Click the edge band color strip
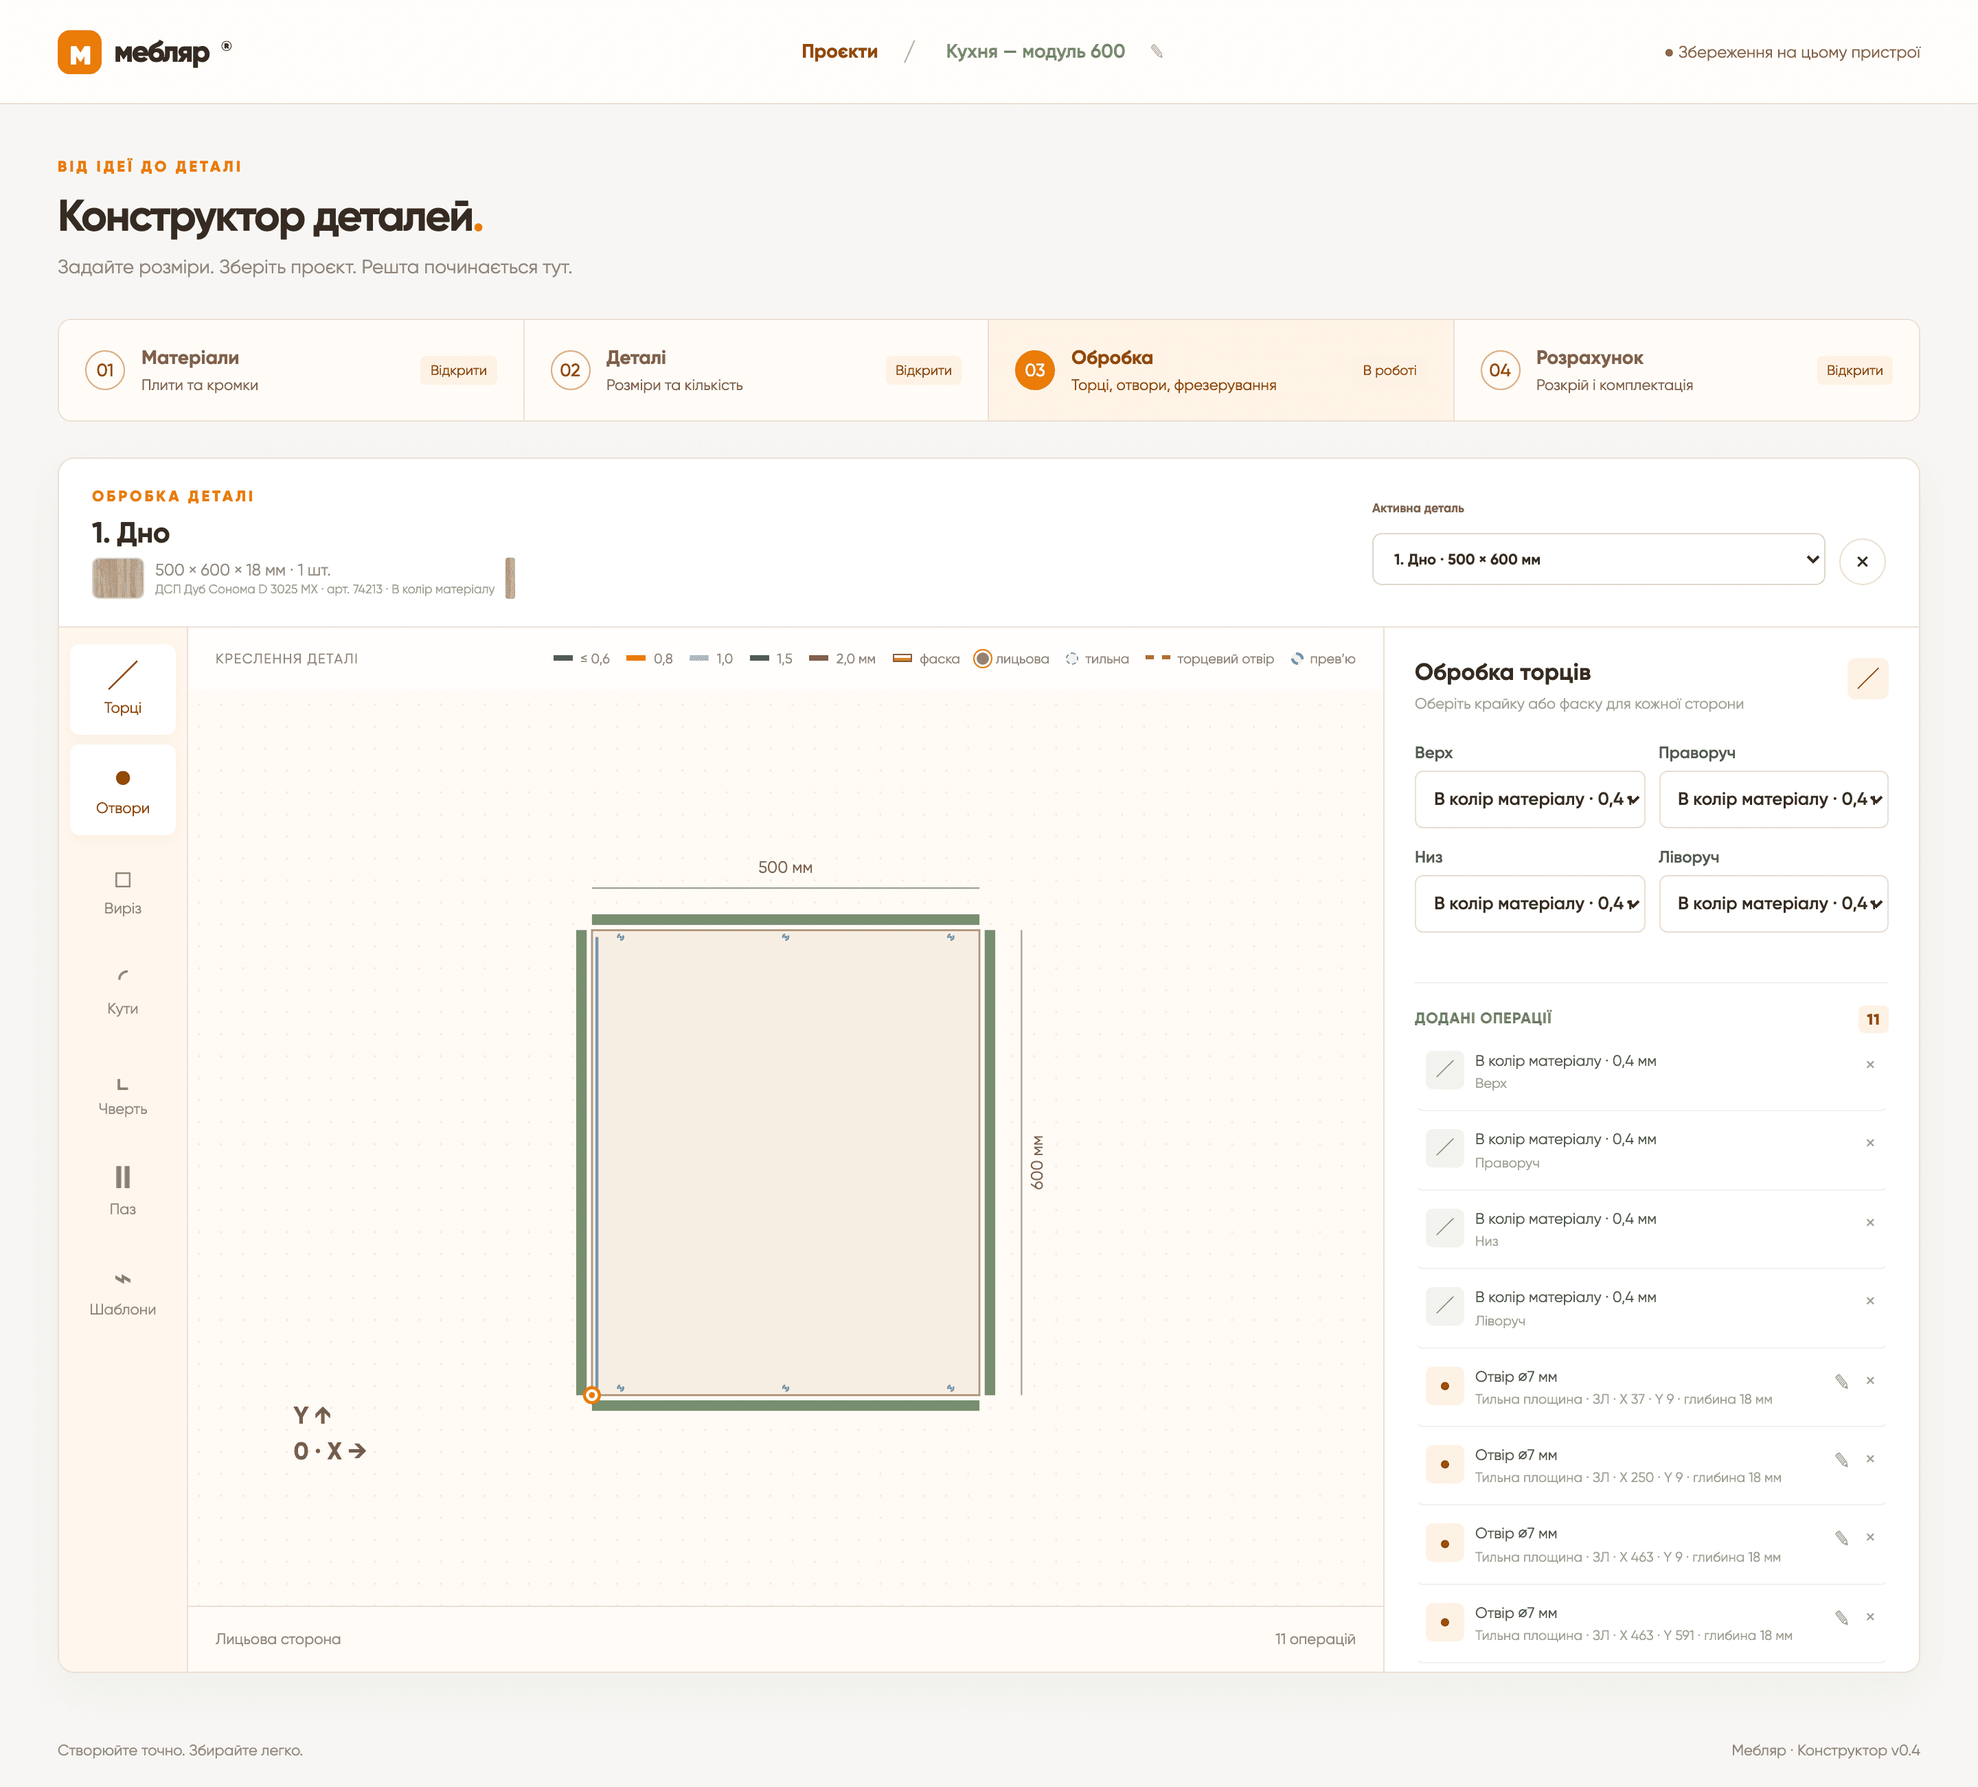The image size is (1978, 1787). (510, 578)
